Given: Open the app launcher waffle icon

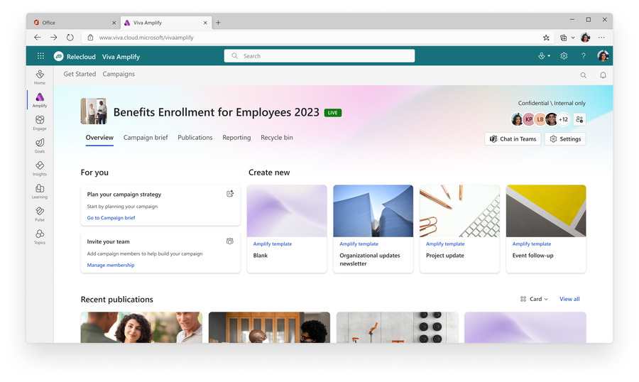Looking at the screenshot, I should [40, 56].
